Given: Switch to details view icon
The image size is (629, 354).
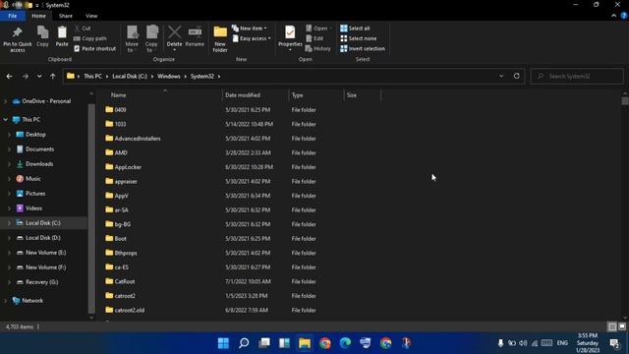Looking at the screenshot, I should 612,326.
